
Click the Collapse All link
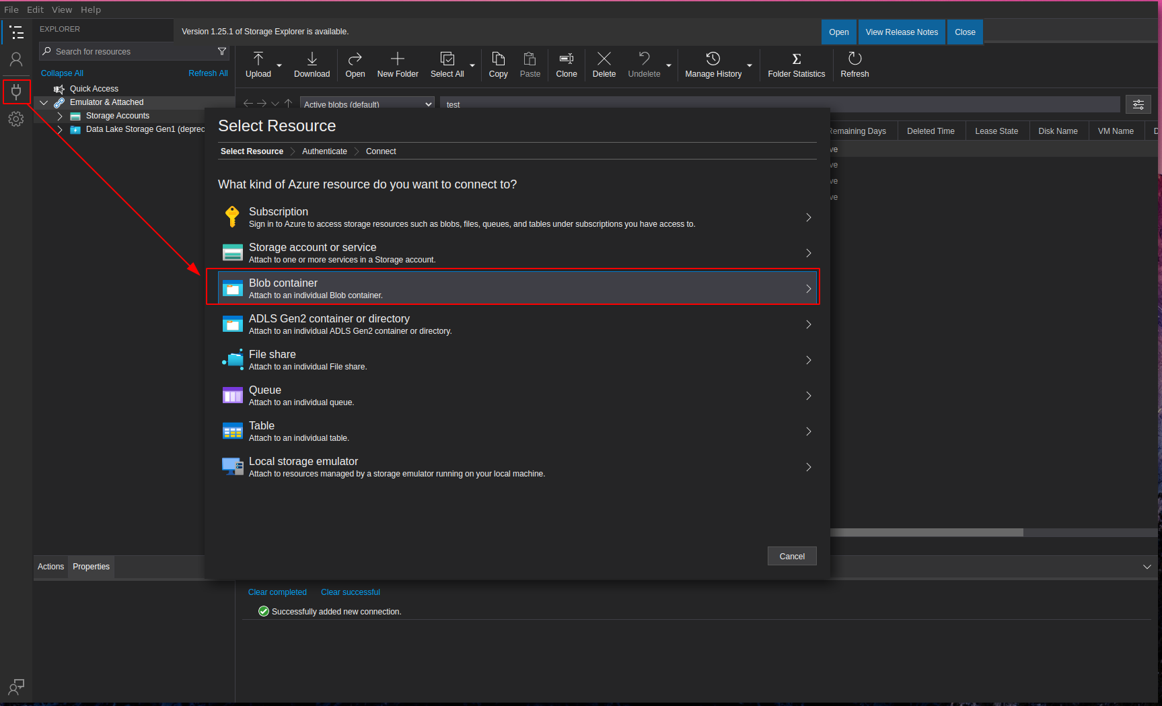(x=62, y=73)
